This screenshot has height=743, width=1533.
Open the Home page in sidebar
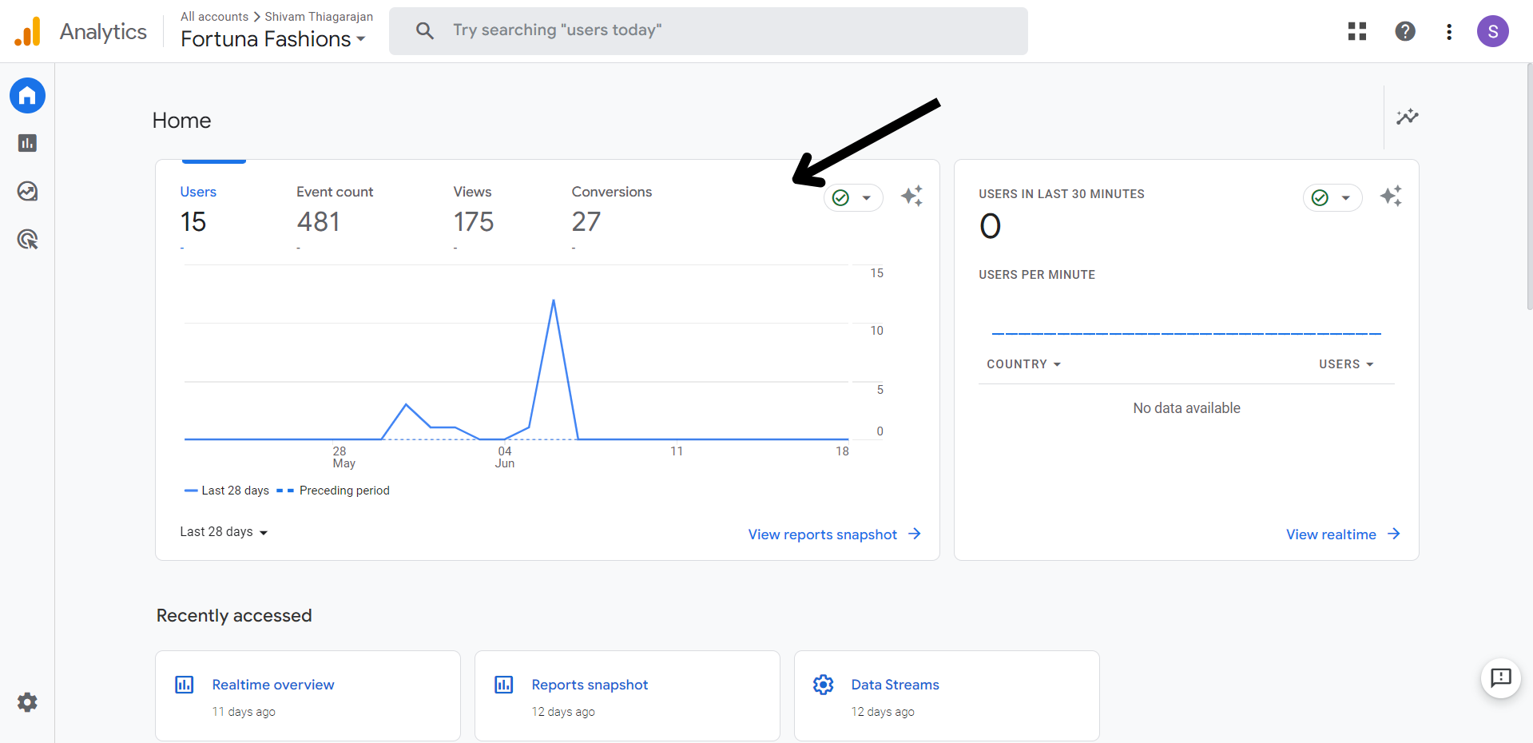tap(27, 96)
